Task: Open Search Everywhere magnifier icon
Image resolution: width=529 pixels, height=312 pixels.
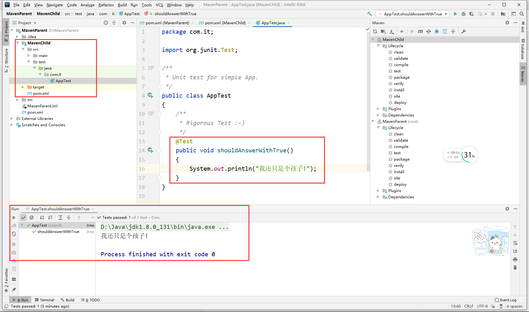Action: (x=522, y=14)
